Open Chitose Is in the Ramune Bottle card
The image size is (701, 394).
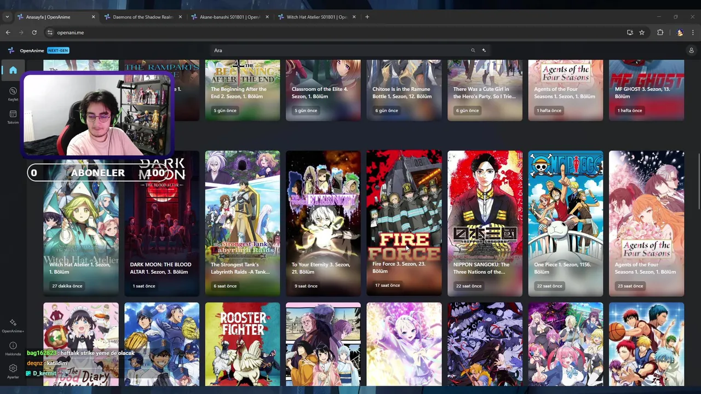tap(404, 90)
